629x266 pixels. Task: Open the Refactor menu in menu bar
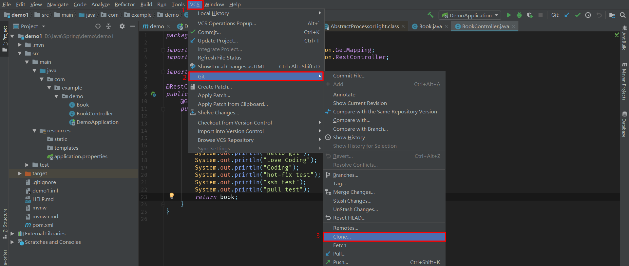coord(124,4)
